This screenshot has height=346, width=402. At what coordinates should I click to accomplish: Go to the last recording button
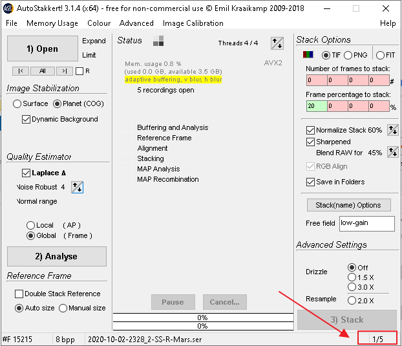coord(64,71)
